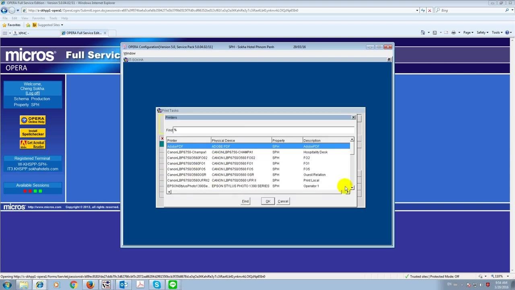This screenshot has width=515, height=290.
Task: Open address bar URL history dropdown
Action: (x=417, y=10)
